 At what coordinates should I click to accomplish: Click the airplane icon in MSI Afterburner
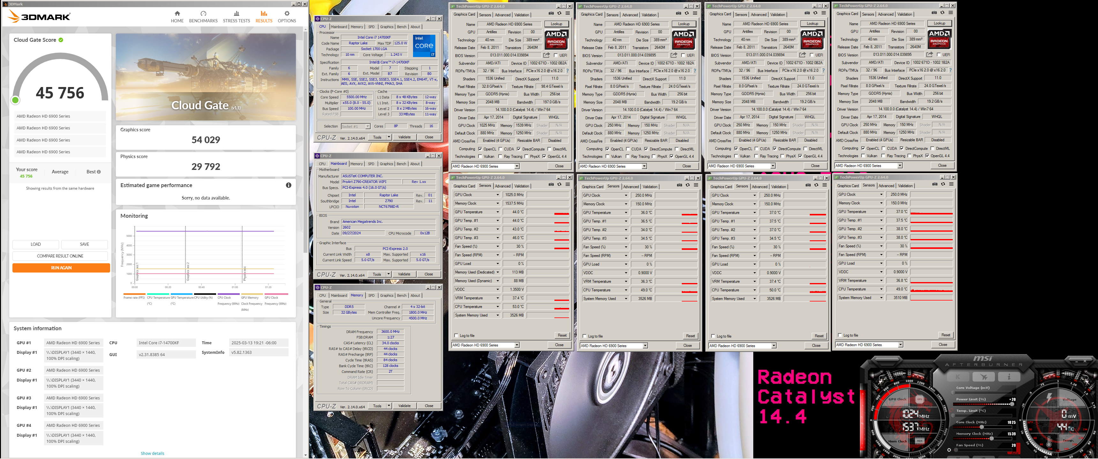click(x=984, y=377)
